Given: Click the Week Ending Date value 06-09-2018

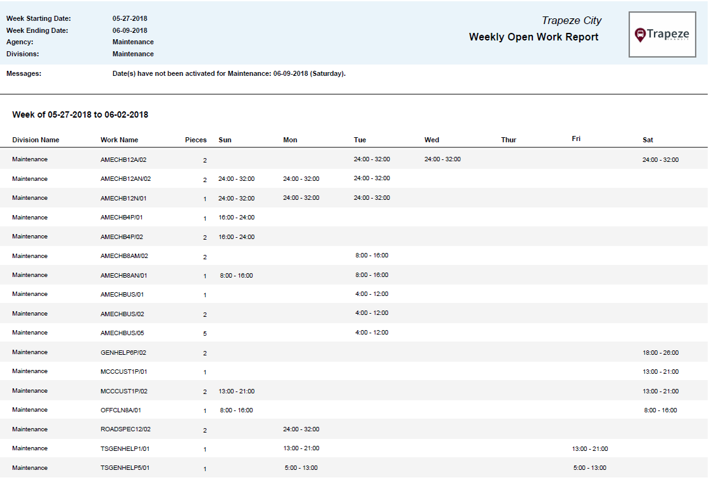Looking at the screenshot, I should point(130,30).
